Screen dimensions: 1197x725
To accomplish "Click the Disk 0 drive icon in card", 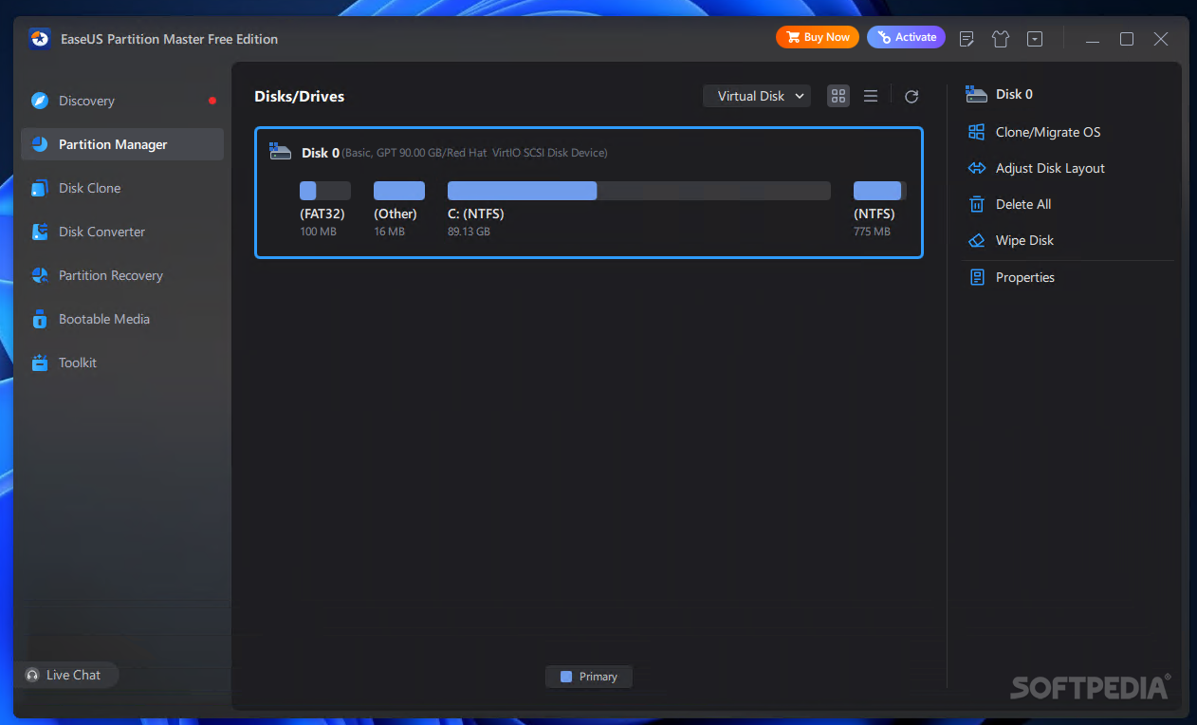I will coord(280,151).
